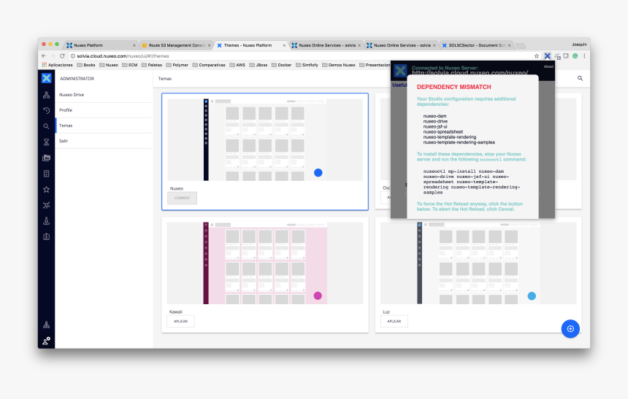This screenshot has width=628, height=399.
Task: Click the translate extension icon in browser toolbar
Action: 557,56
